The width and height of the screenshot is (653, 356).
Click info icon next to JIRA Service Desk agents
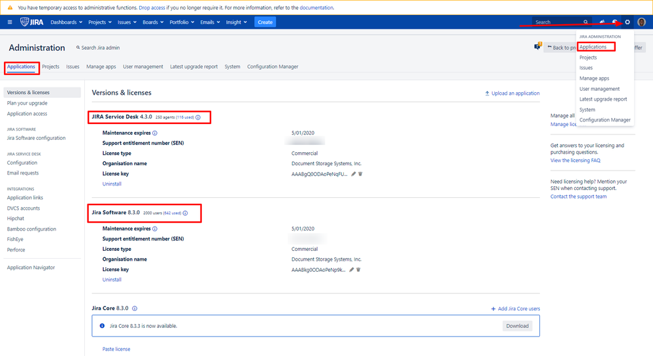tap(198, 118)
